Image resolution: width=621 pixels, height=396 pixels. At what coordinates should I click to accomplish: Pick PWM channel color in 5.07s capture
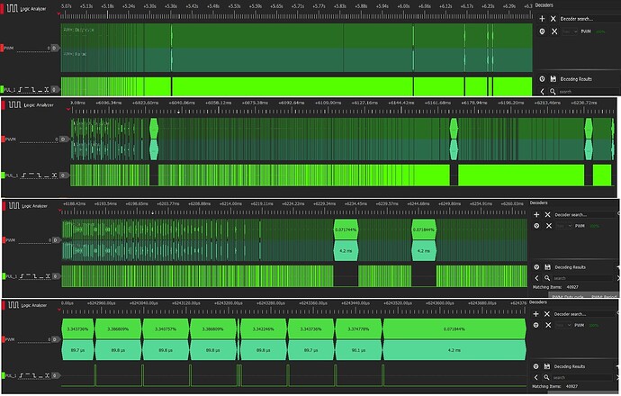2,48
